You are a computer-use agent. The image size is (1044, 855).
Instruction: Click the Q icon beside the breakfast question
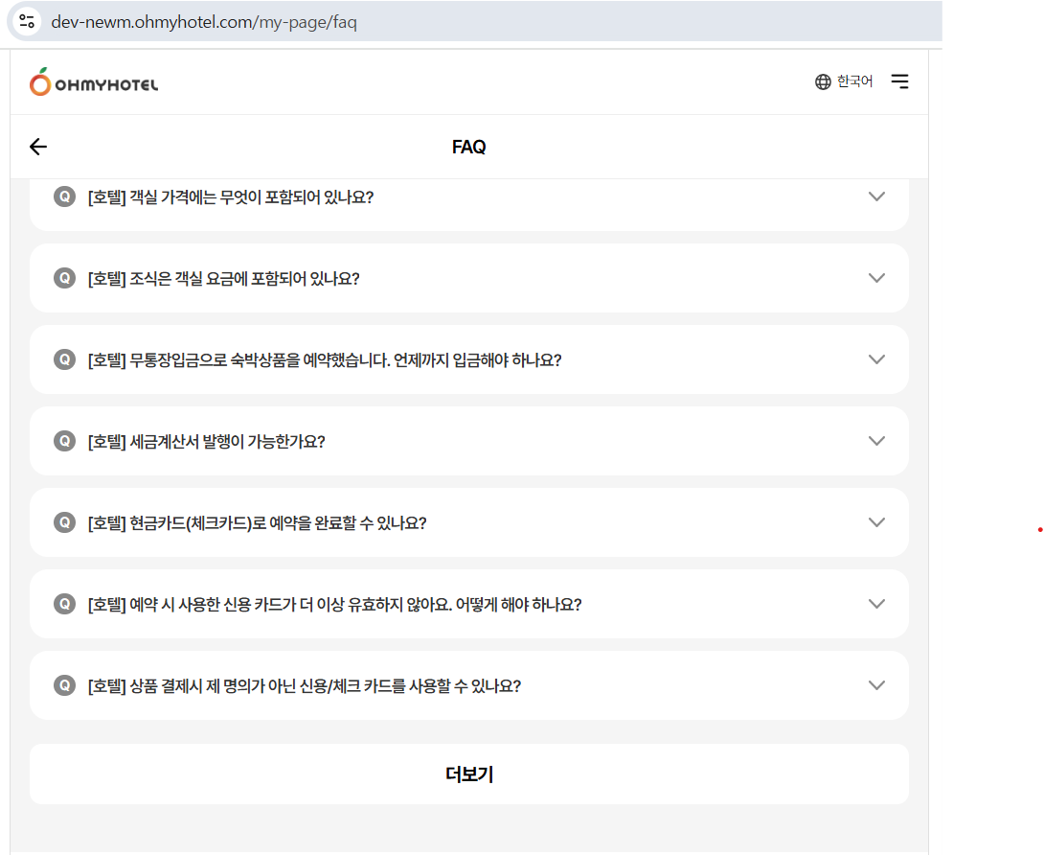click(64, 278)
